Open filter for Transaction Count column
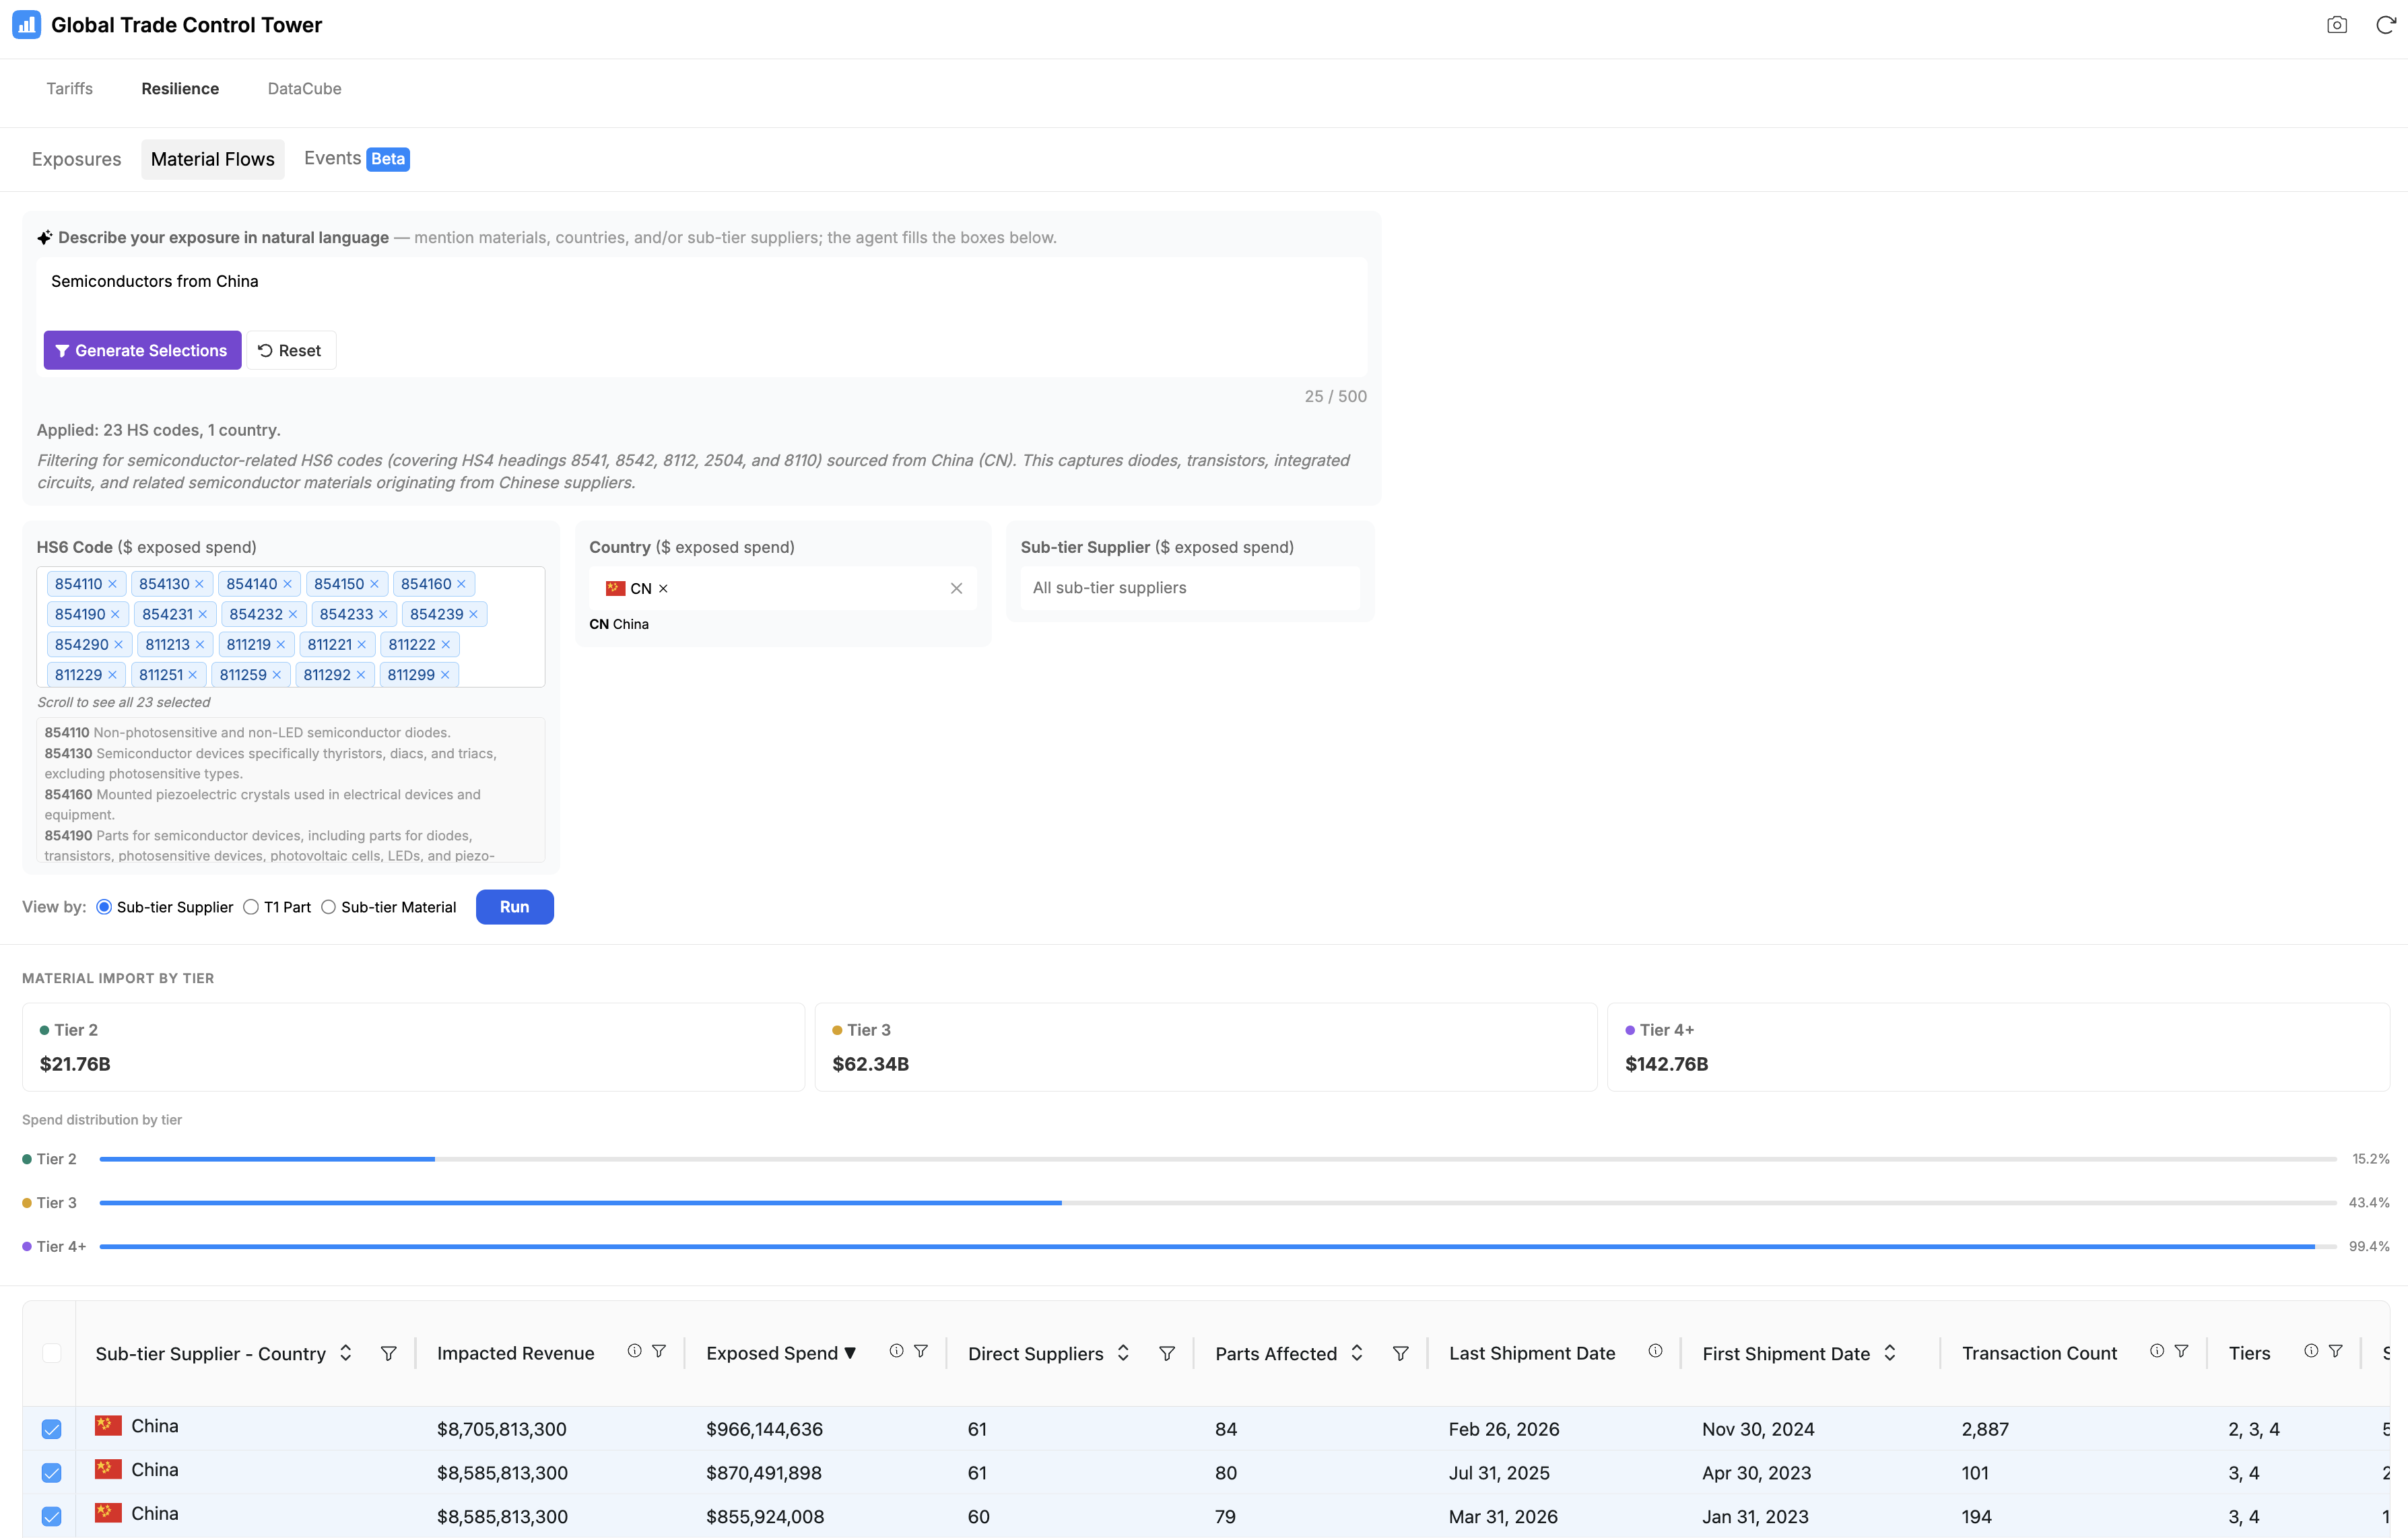This screenshot has width=2408, height=1538. (x=2182, y=1351)
